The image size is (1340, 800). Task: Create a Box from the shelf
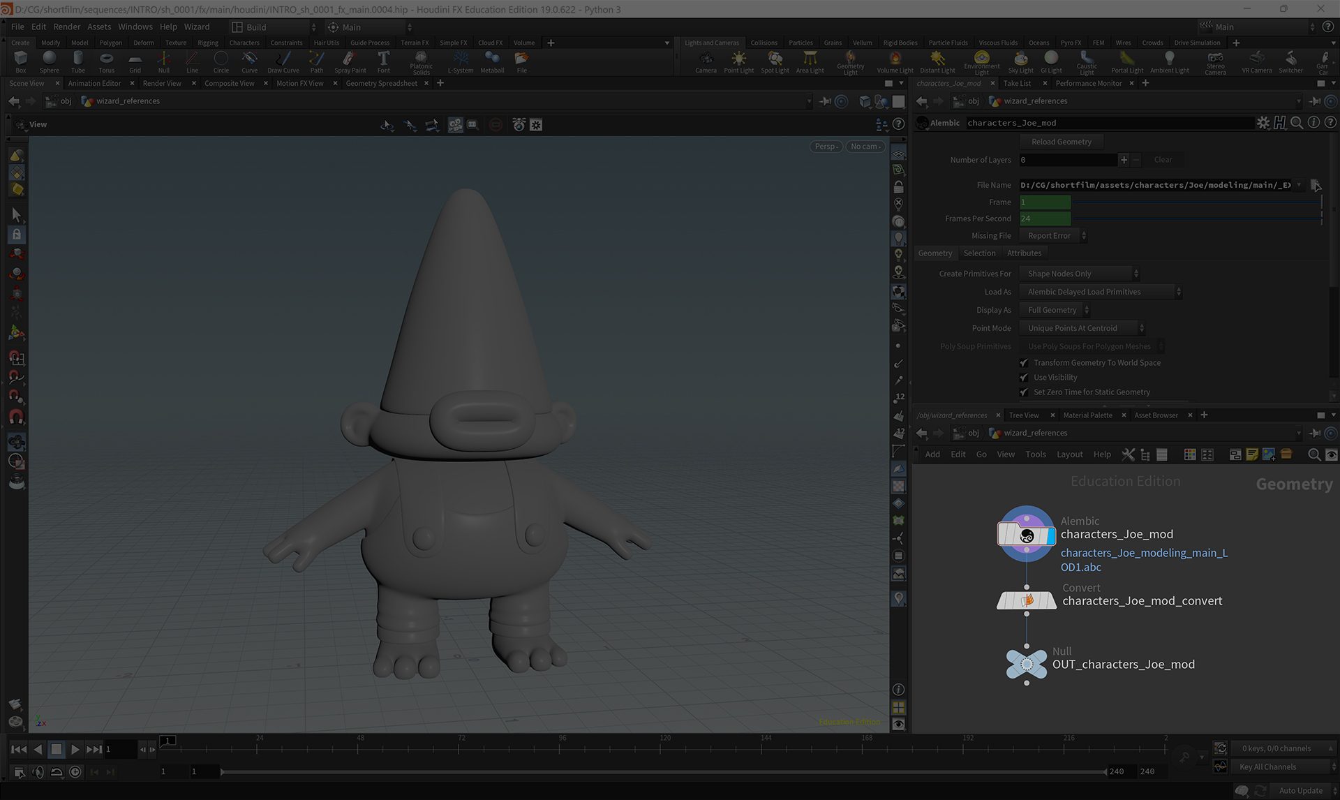tap(21, 61)
